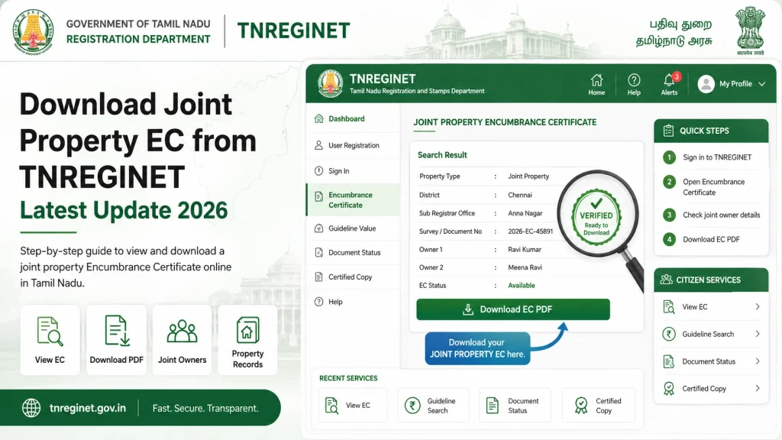The width and height of the screenshot is (782, 440).
Task: Click Owner 1 value Ravi Kumar
Action: click(524, 250)
